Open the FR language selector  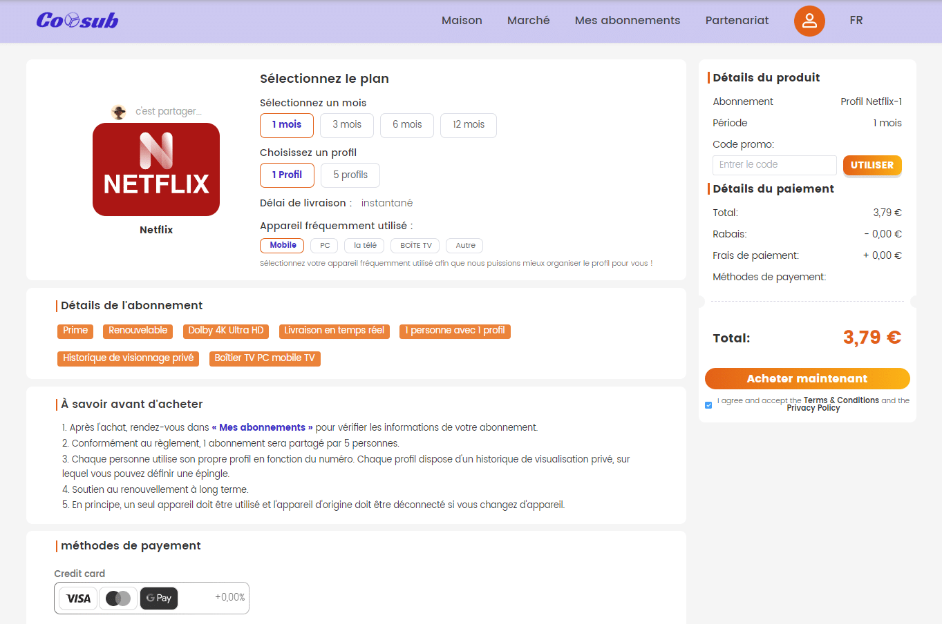coord(856,21)
